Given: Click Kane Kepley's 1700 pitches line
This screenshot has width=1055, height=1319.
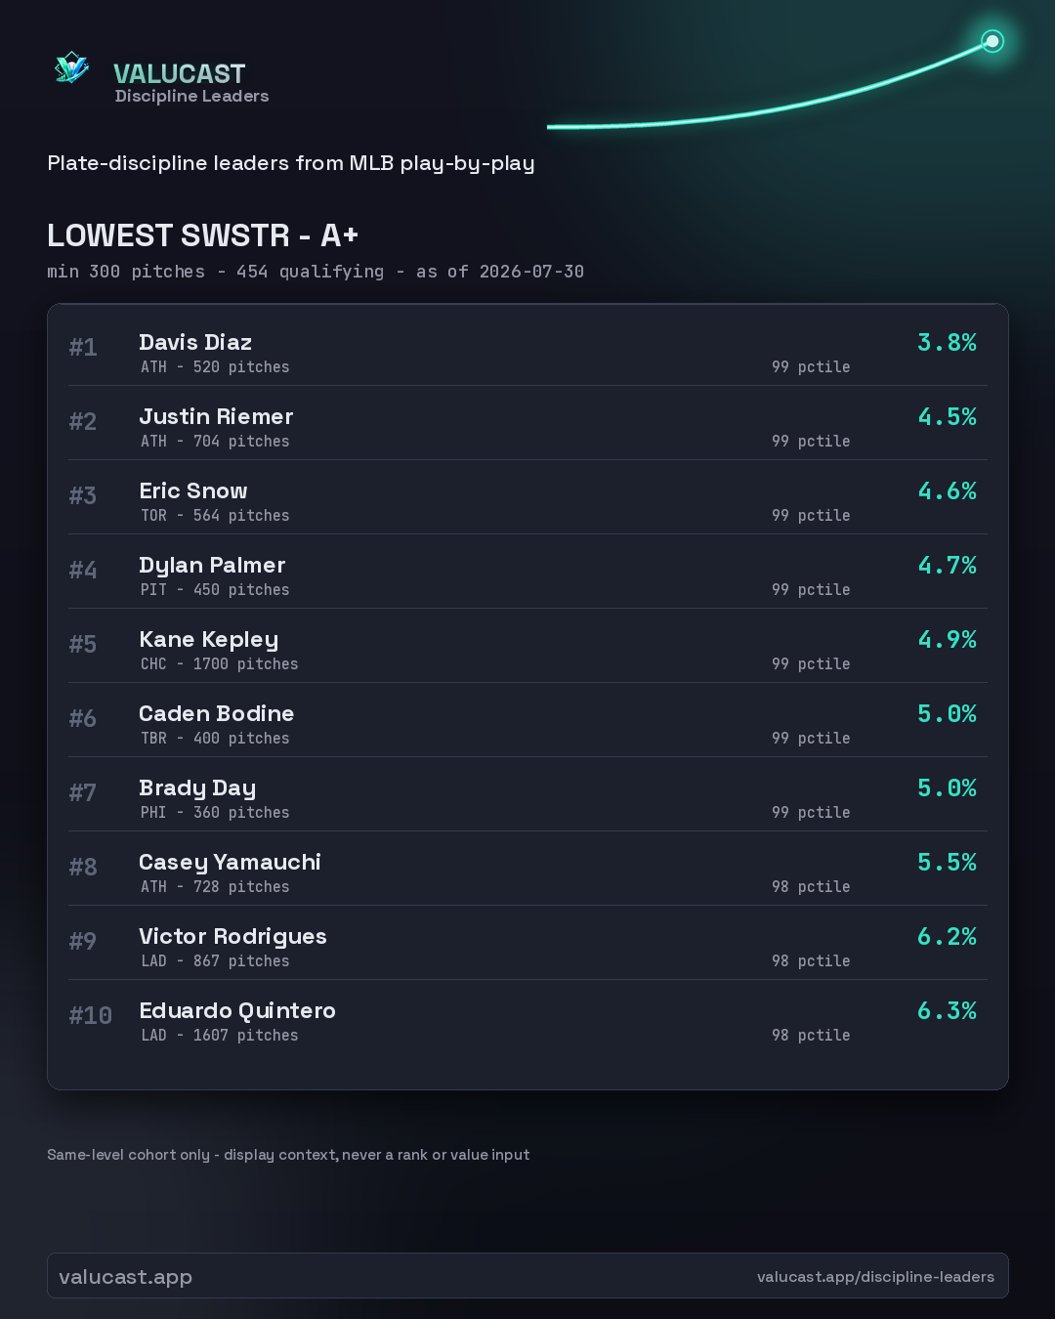Looking at the screenshot, I should point(220,663).
